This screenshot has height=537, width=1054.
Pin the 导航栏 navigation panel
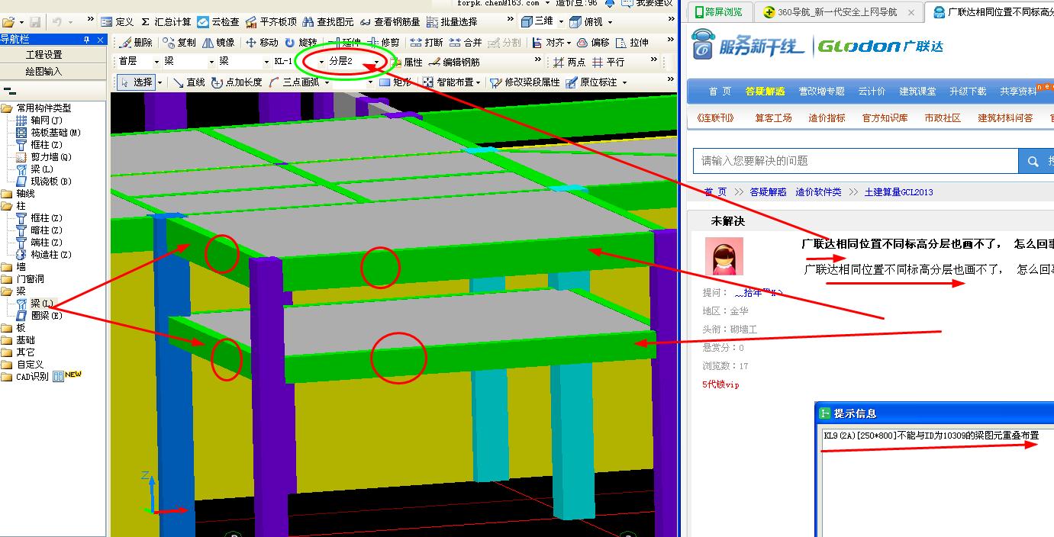point(86,40)
